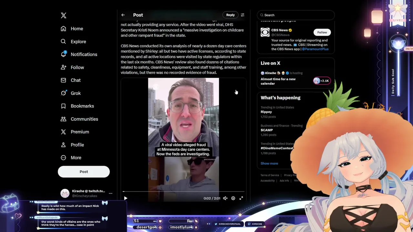Screen dimensions: 413x232
Task: Click the @CBSNews handle
Action: point(280,35)
